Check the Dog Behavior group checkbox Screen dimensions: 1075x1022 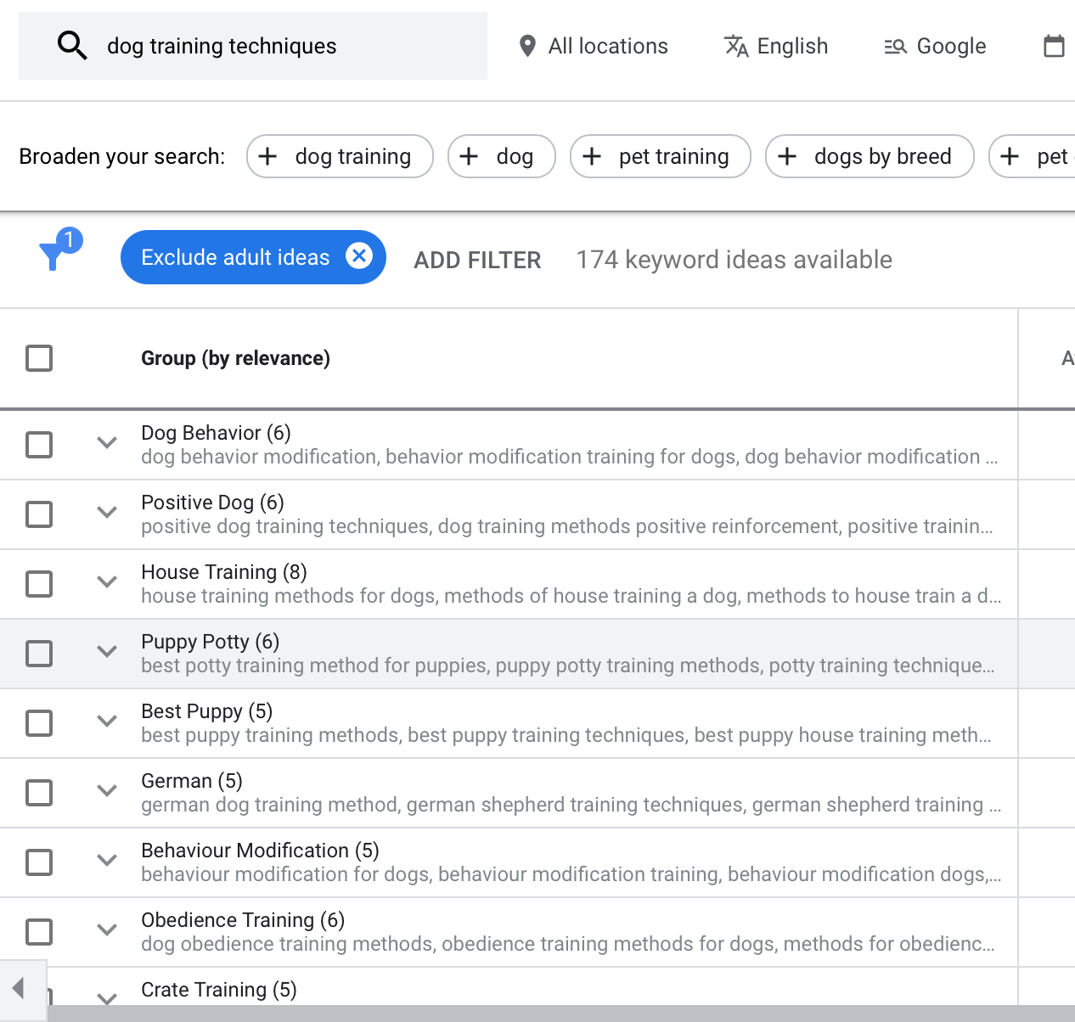pyautogui.click(x=39, y=445)
